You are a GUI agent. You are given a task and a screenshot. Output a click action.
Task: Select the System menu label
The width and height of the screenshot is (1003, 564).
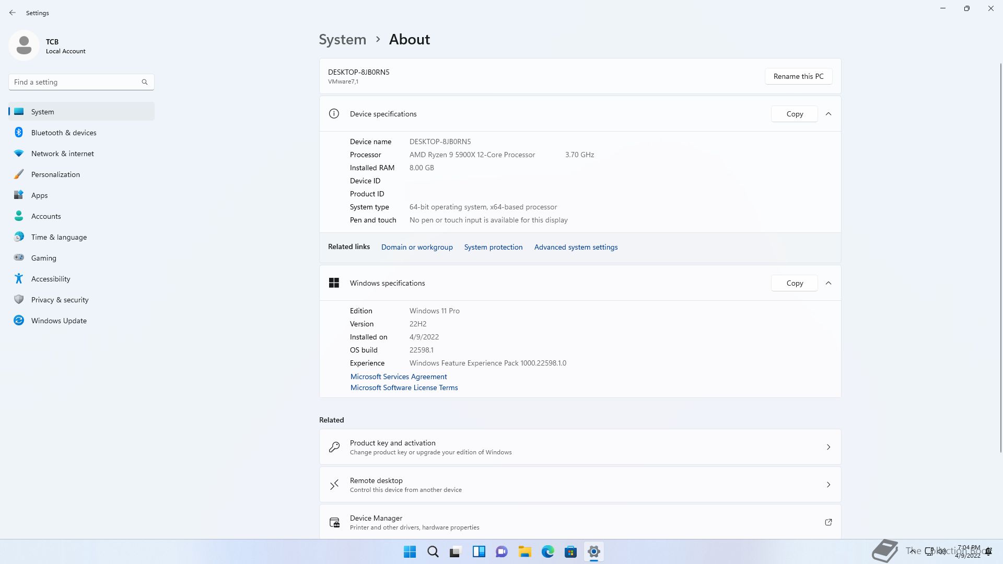43,112
